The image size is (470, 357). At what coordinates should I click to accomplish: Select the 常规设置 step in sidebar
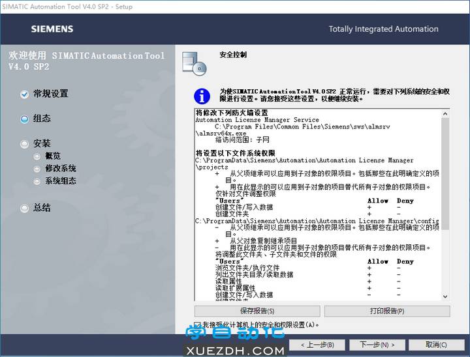[51, 94]
